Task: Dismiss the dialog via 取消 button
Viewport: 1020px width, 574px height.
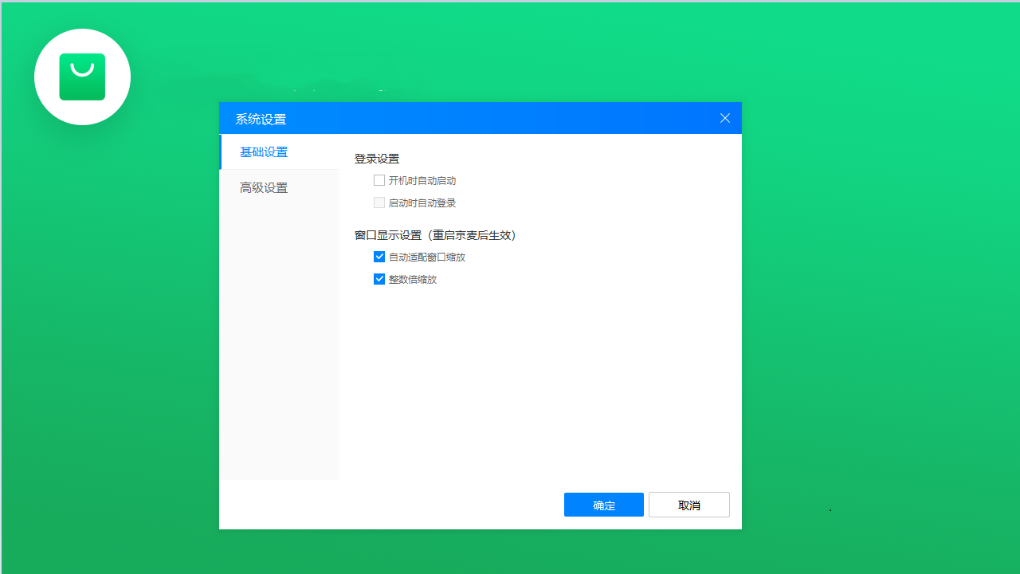Action: [689, 505]
